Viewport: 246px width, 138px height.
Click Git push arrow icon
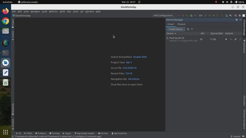(x=214, y=15)
